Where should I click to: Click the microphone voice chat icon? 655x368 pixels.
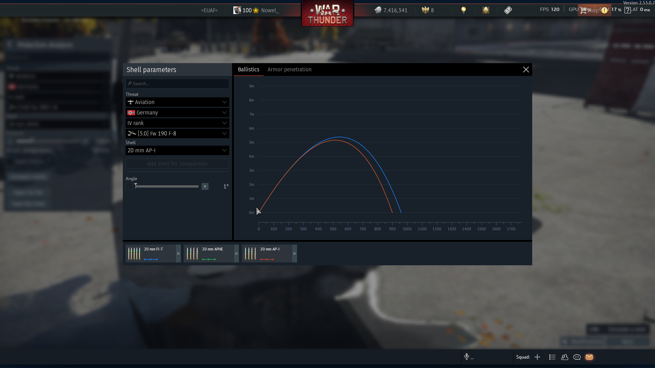(467, 356)
